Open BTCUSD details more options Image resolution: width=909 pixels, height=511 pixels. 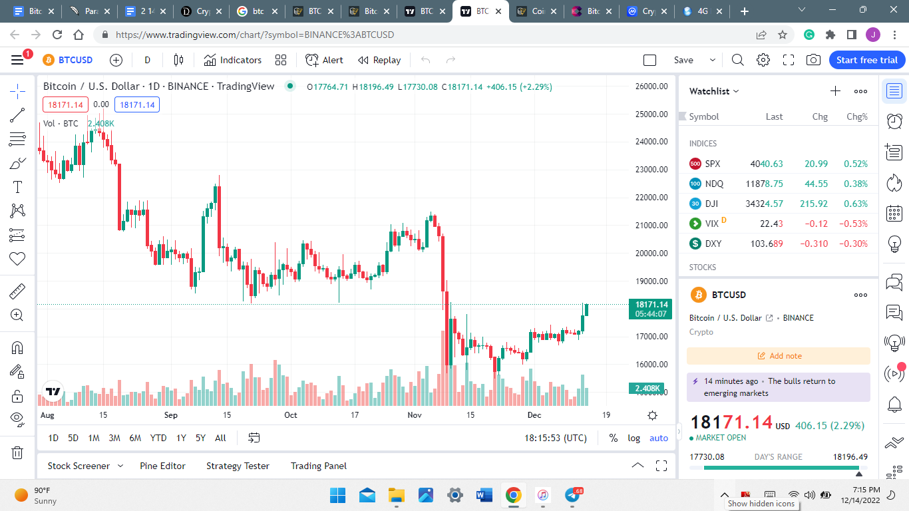[860, 295]
